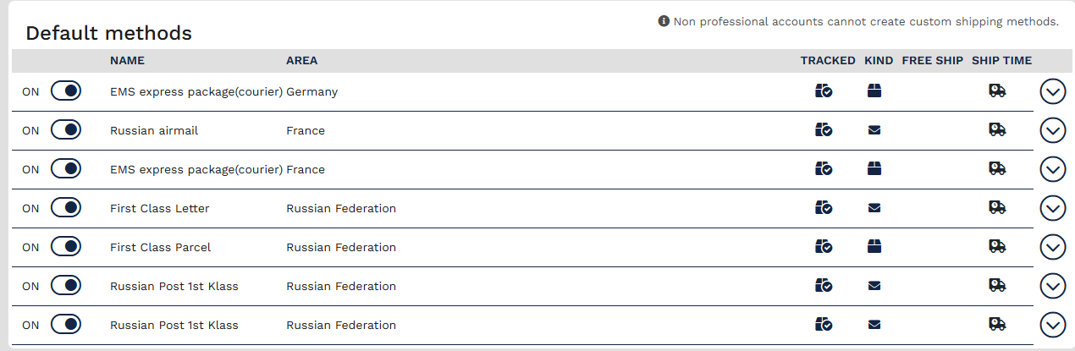Click the ship time truck for EMS France
Viewport: 1075px width, 351px height.
[997, 169]
